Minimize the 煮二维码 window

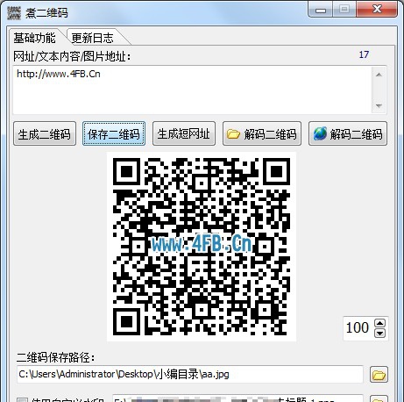click(321, 11)
